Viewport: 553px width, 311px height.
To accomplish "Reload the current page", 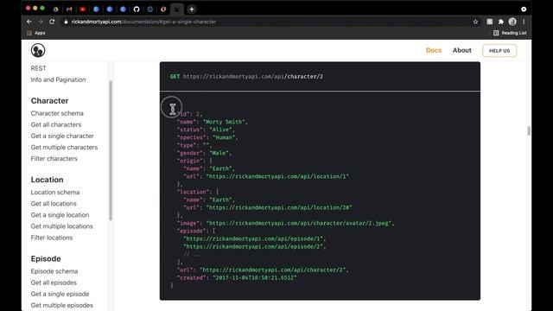I will point(52,22).
